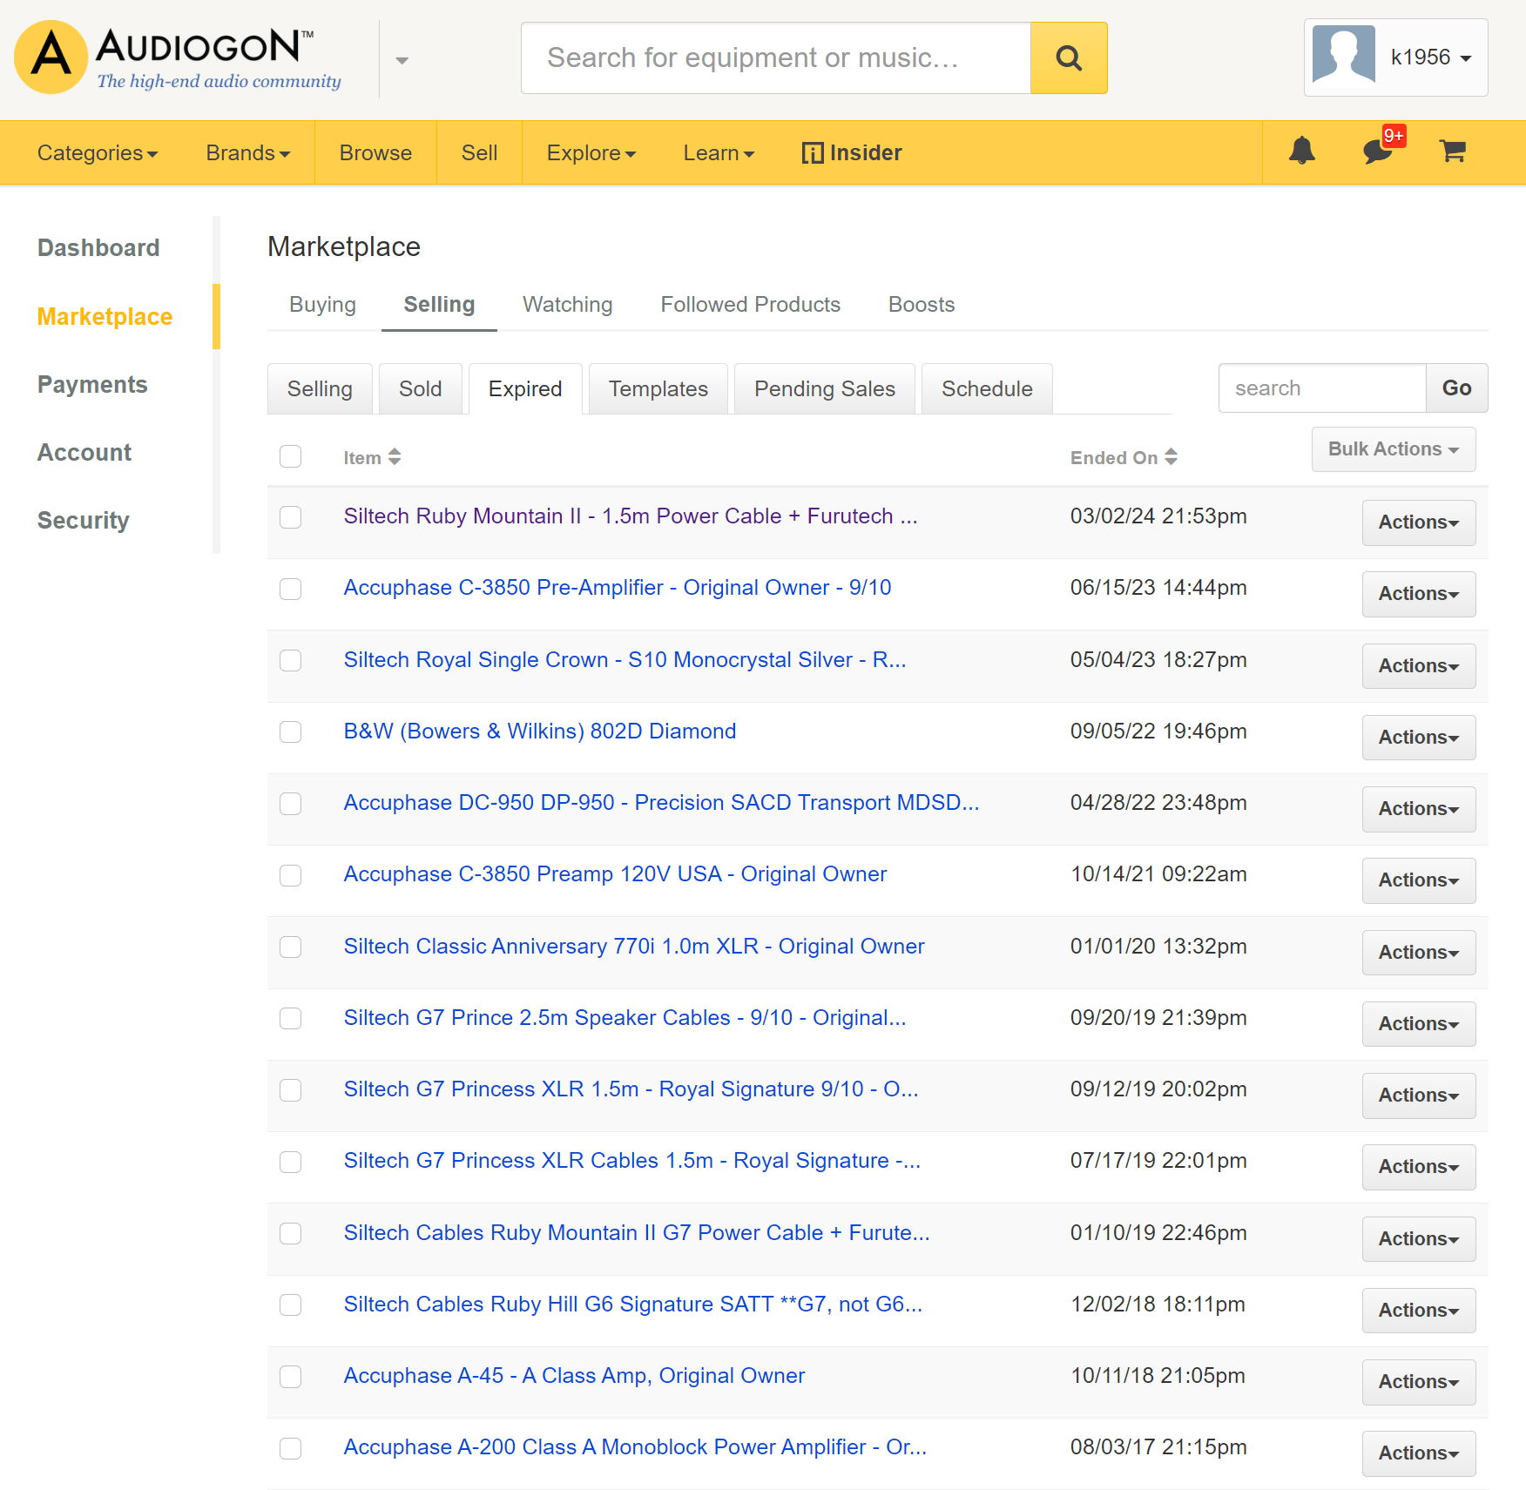The height and width of the screenshot is (1490, 1526).
Task: Switch to the Watching tab
Action: 567,305
